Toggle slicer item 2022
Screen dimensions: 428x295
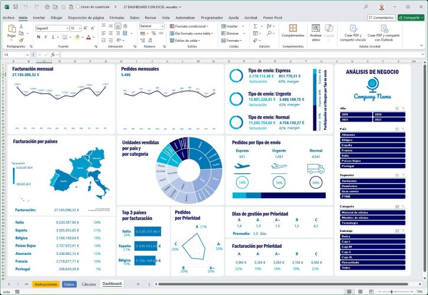(x=389, y=120)
